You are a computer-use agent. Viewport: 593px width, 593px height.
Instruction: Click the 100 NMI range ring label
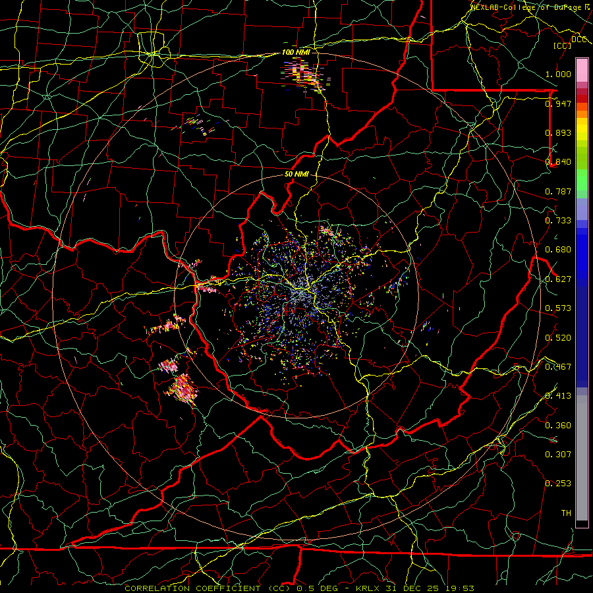[296, 52]
